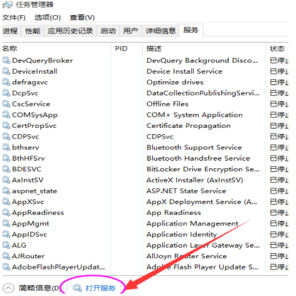Click the Bluetooth Support Service description

click(194, 147)
